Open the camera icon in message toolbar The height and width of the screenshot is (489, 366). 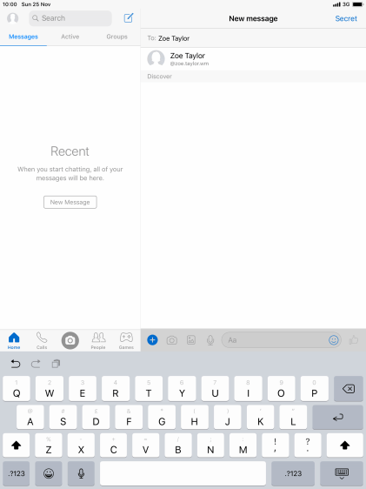pyautogui.click(x=171, y=340)
